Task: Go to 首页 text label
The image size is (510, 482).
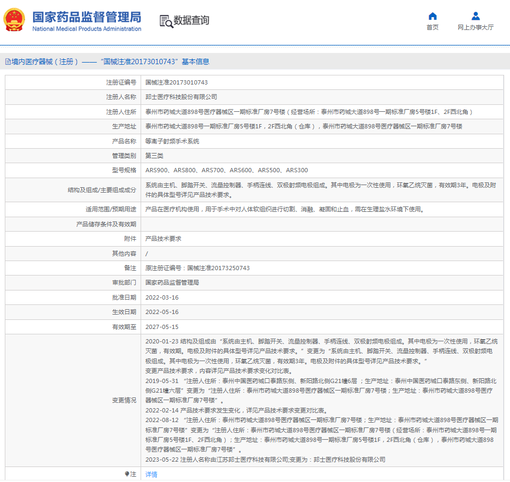Action: (432, 27)
